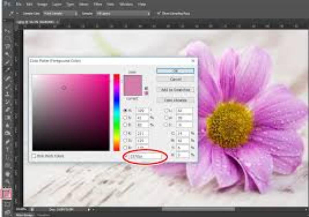
Task: Select the Move tool
Action: (x=7, y=31)
